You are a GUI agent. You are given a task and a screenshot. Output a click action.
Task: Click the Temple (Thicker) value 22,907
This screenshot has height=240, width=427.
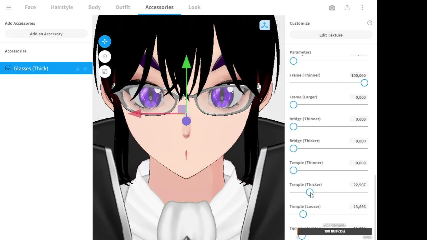(358, 185)
